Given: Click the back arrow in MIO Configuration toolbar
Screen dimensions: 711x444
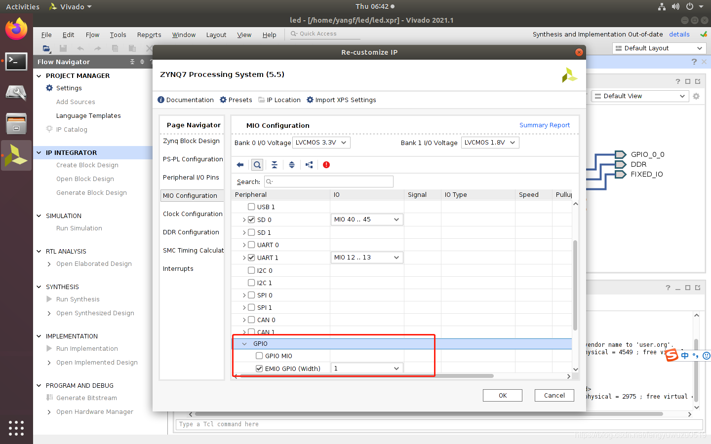Looking at the screenshot, I should coord(240,164).
